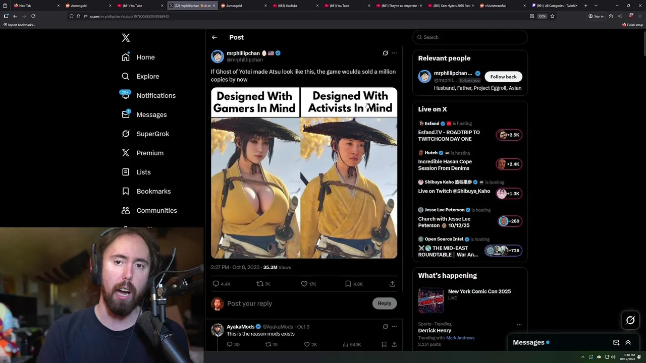The height and width of the screenshot is (363, 646).
Task: Expand the Messages drawer
Action: pos(628,342)
